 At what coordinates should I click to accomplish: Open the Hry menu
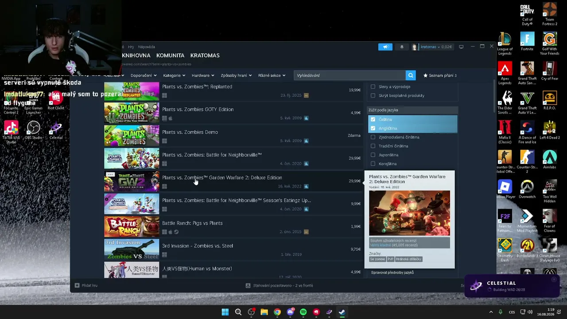click(131, 47)
